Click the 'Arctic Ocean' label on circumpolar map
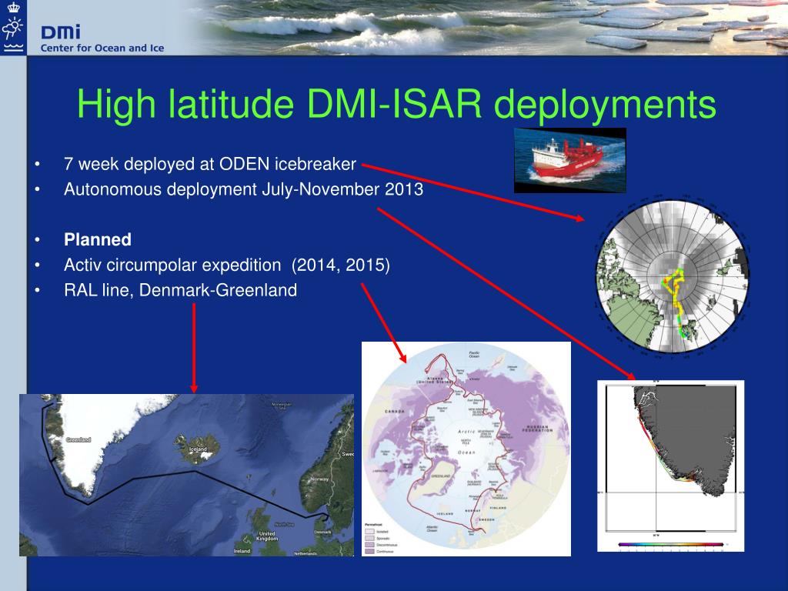 click(x=466, y=442)
